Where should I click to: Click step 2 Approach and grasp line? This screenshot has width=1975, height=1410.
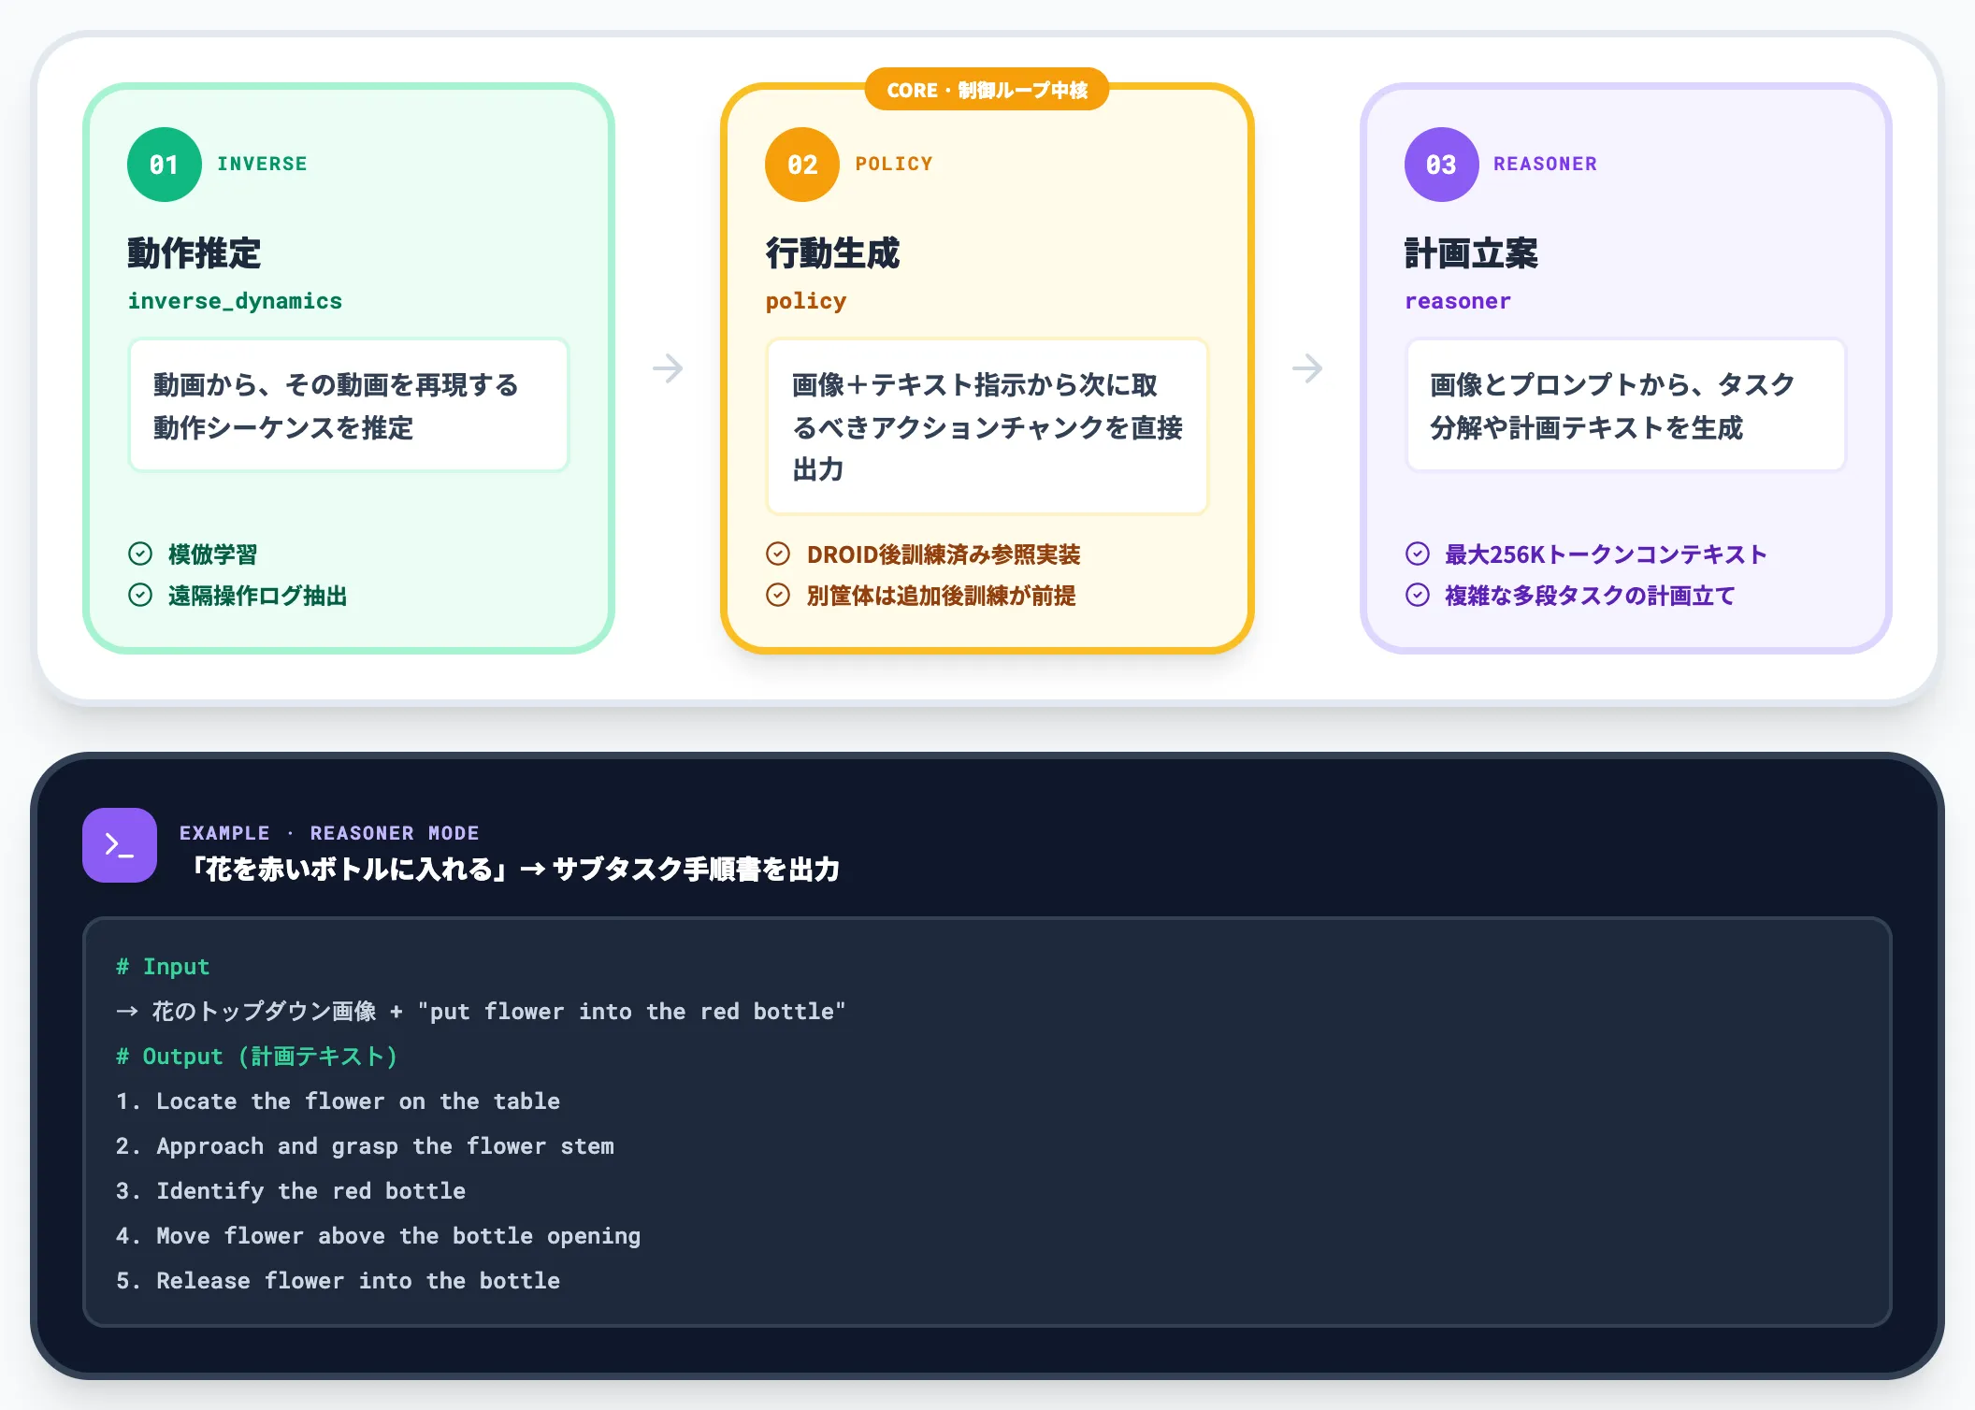click(365, 1146)
